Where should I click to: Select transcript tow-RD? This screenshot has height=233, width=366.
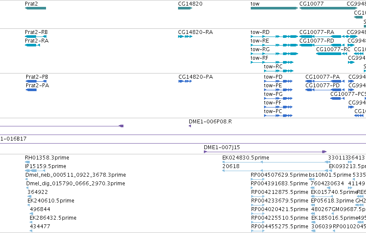tap(274, 37)
